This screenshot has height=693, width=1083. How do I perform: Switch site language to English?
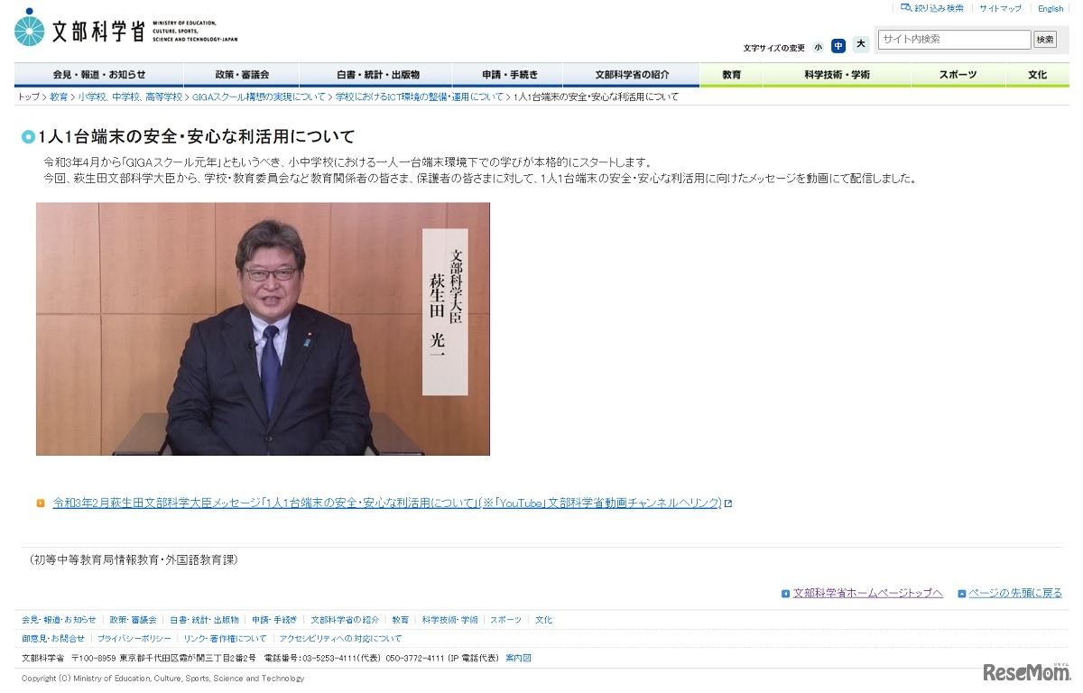pos(1051,8)
